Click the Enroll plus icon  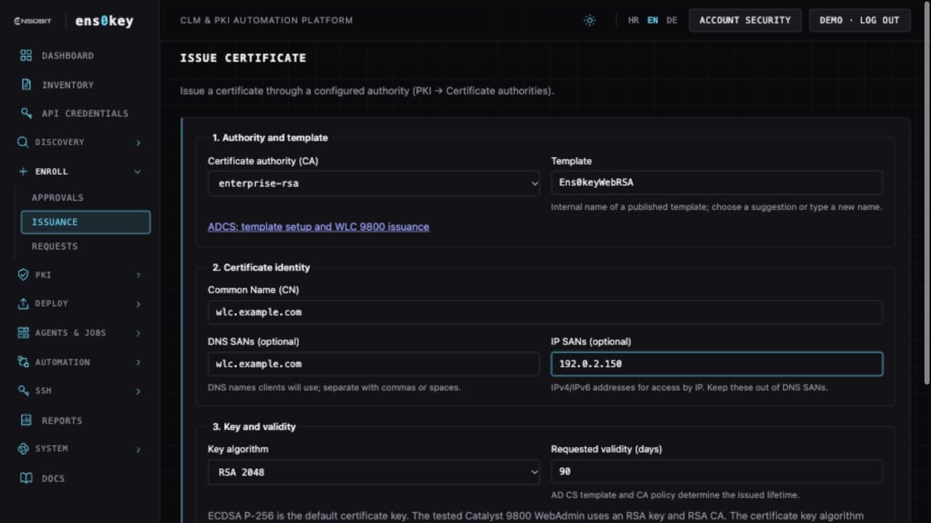[x=23, y=171]
